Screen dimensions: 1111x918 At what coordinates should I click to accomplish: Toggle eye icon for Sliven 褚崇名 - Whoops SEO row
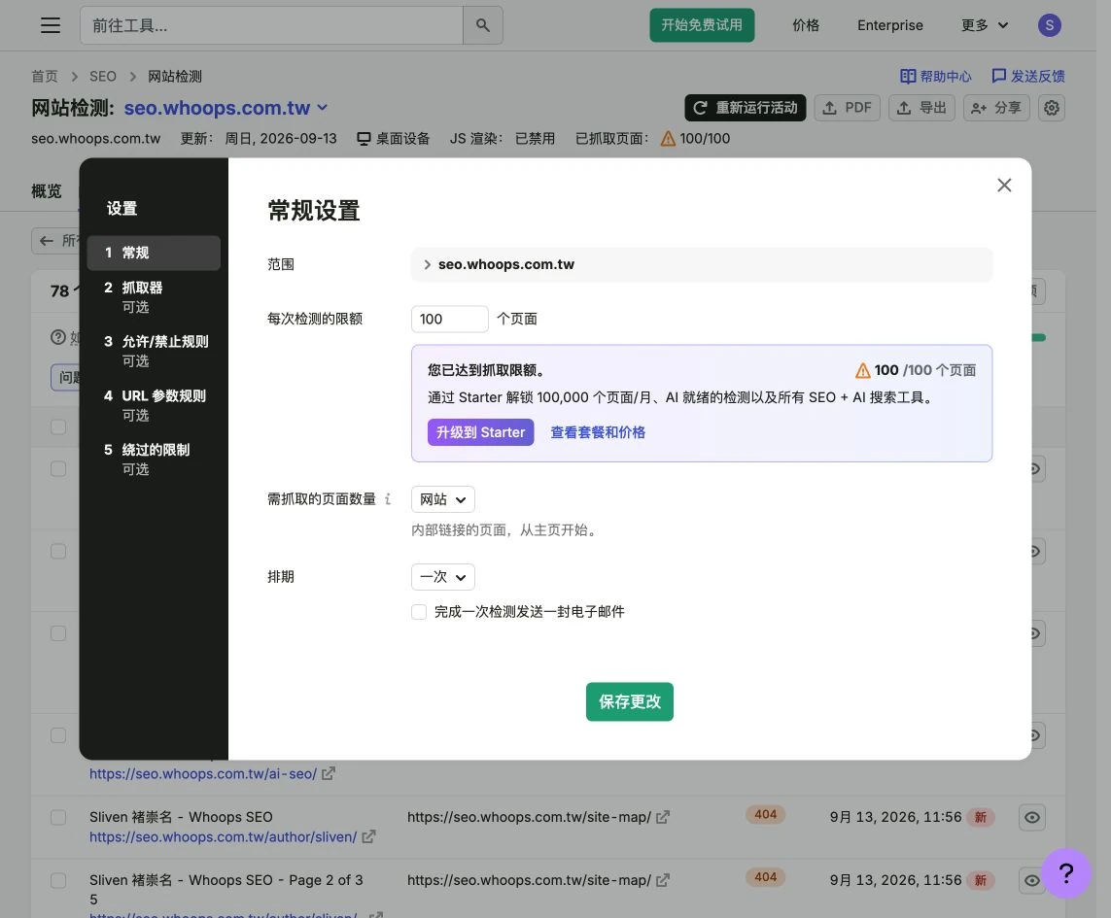coord(1032,817)
